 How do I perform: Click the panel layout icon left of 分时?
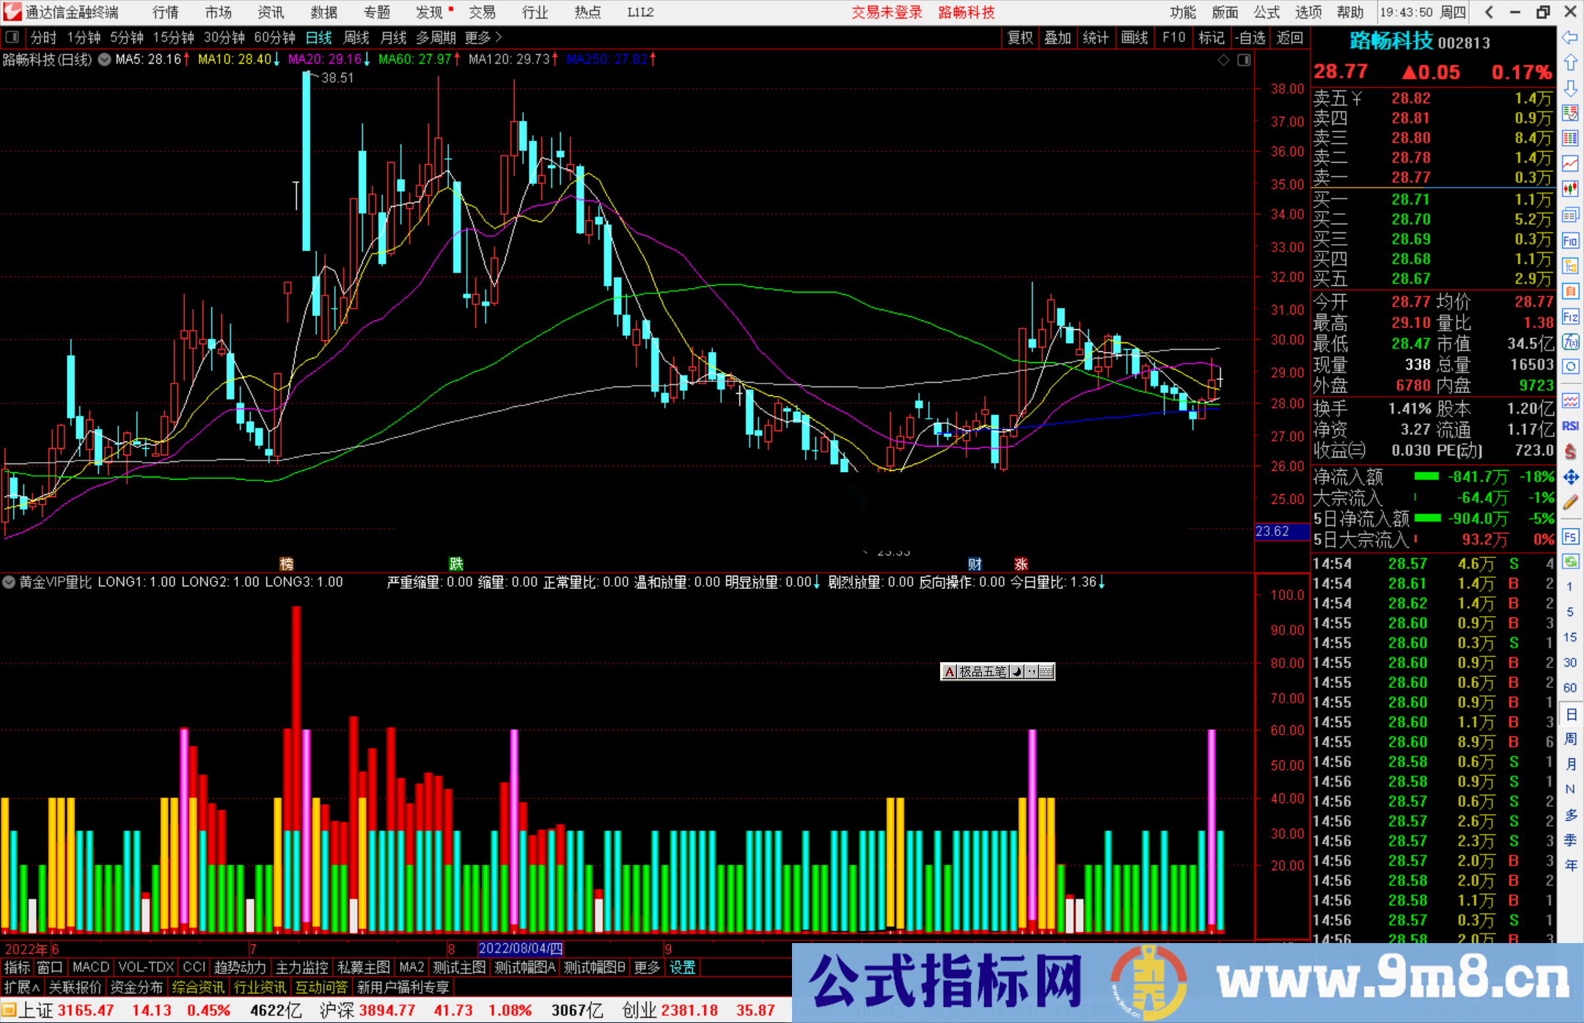(x=12, y=37)
